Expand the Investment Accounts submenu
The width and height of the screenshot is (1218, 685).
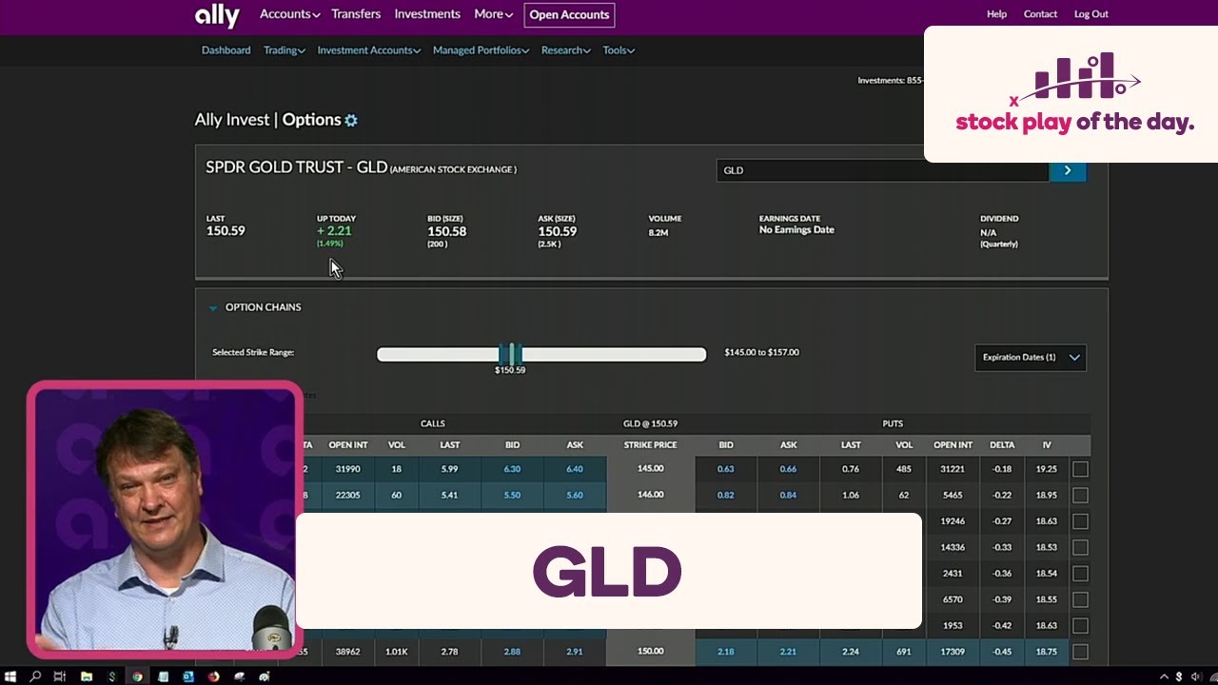click(369, 50)
